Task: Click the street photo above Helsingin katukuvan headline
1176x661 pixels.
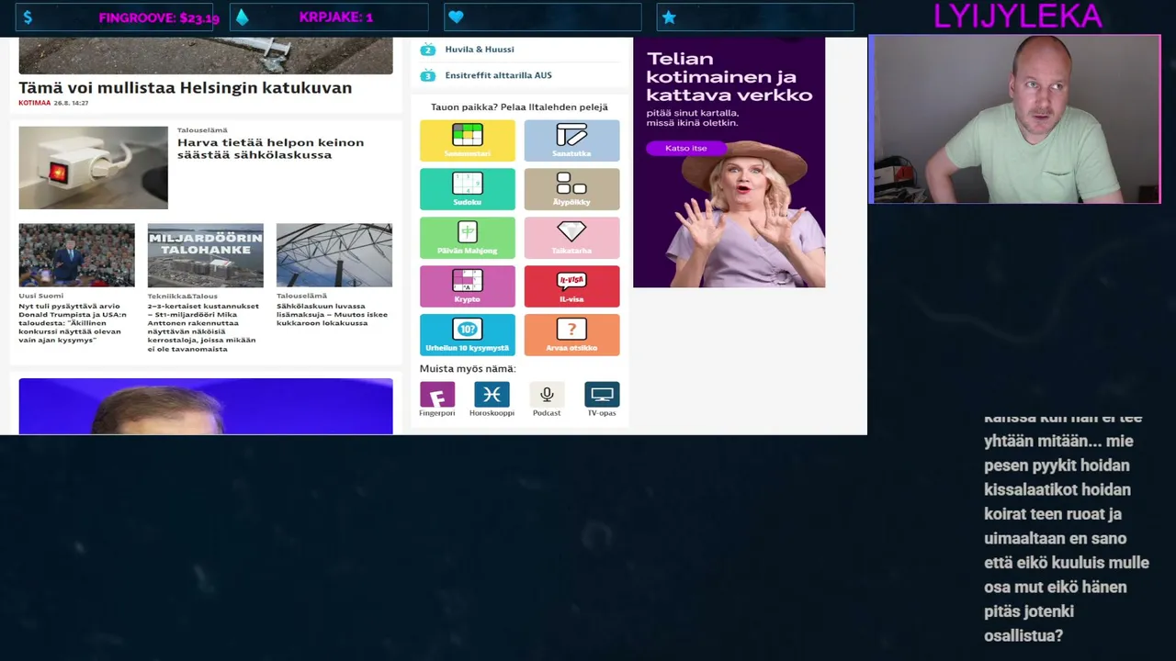Action: coord(206,55)
